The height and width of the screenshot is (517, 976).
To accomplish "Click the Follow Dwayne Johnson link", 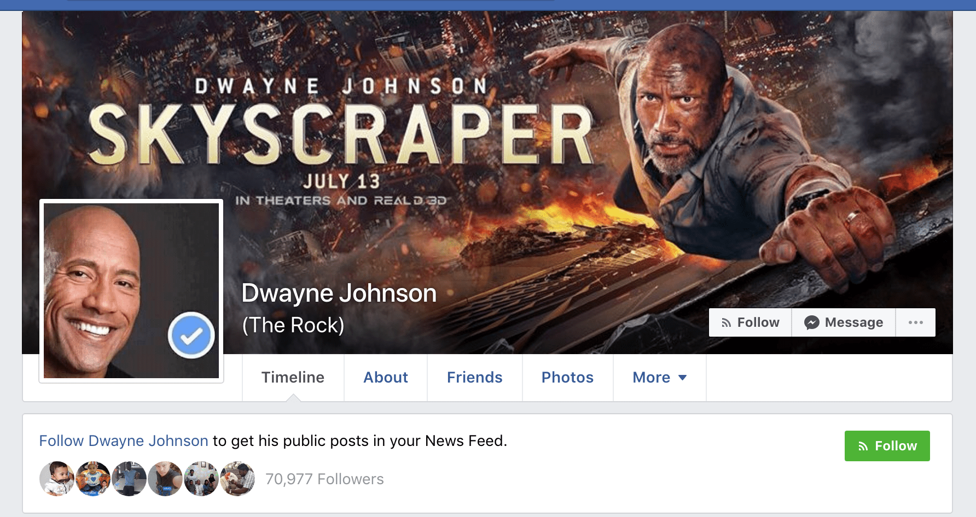I will 124,441.
